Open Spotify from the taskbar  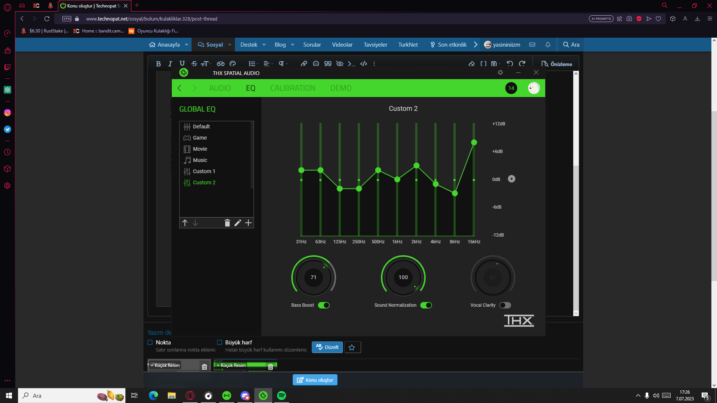pos(282,396)
